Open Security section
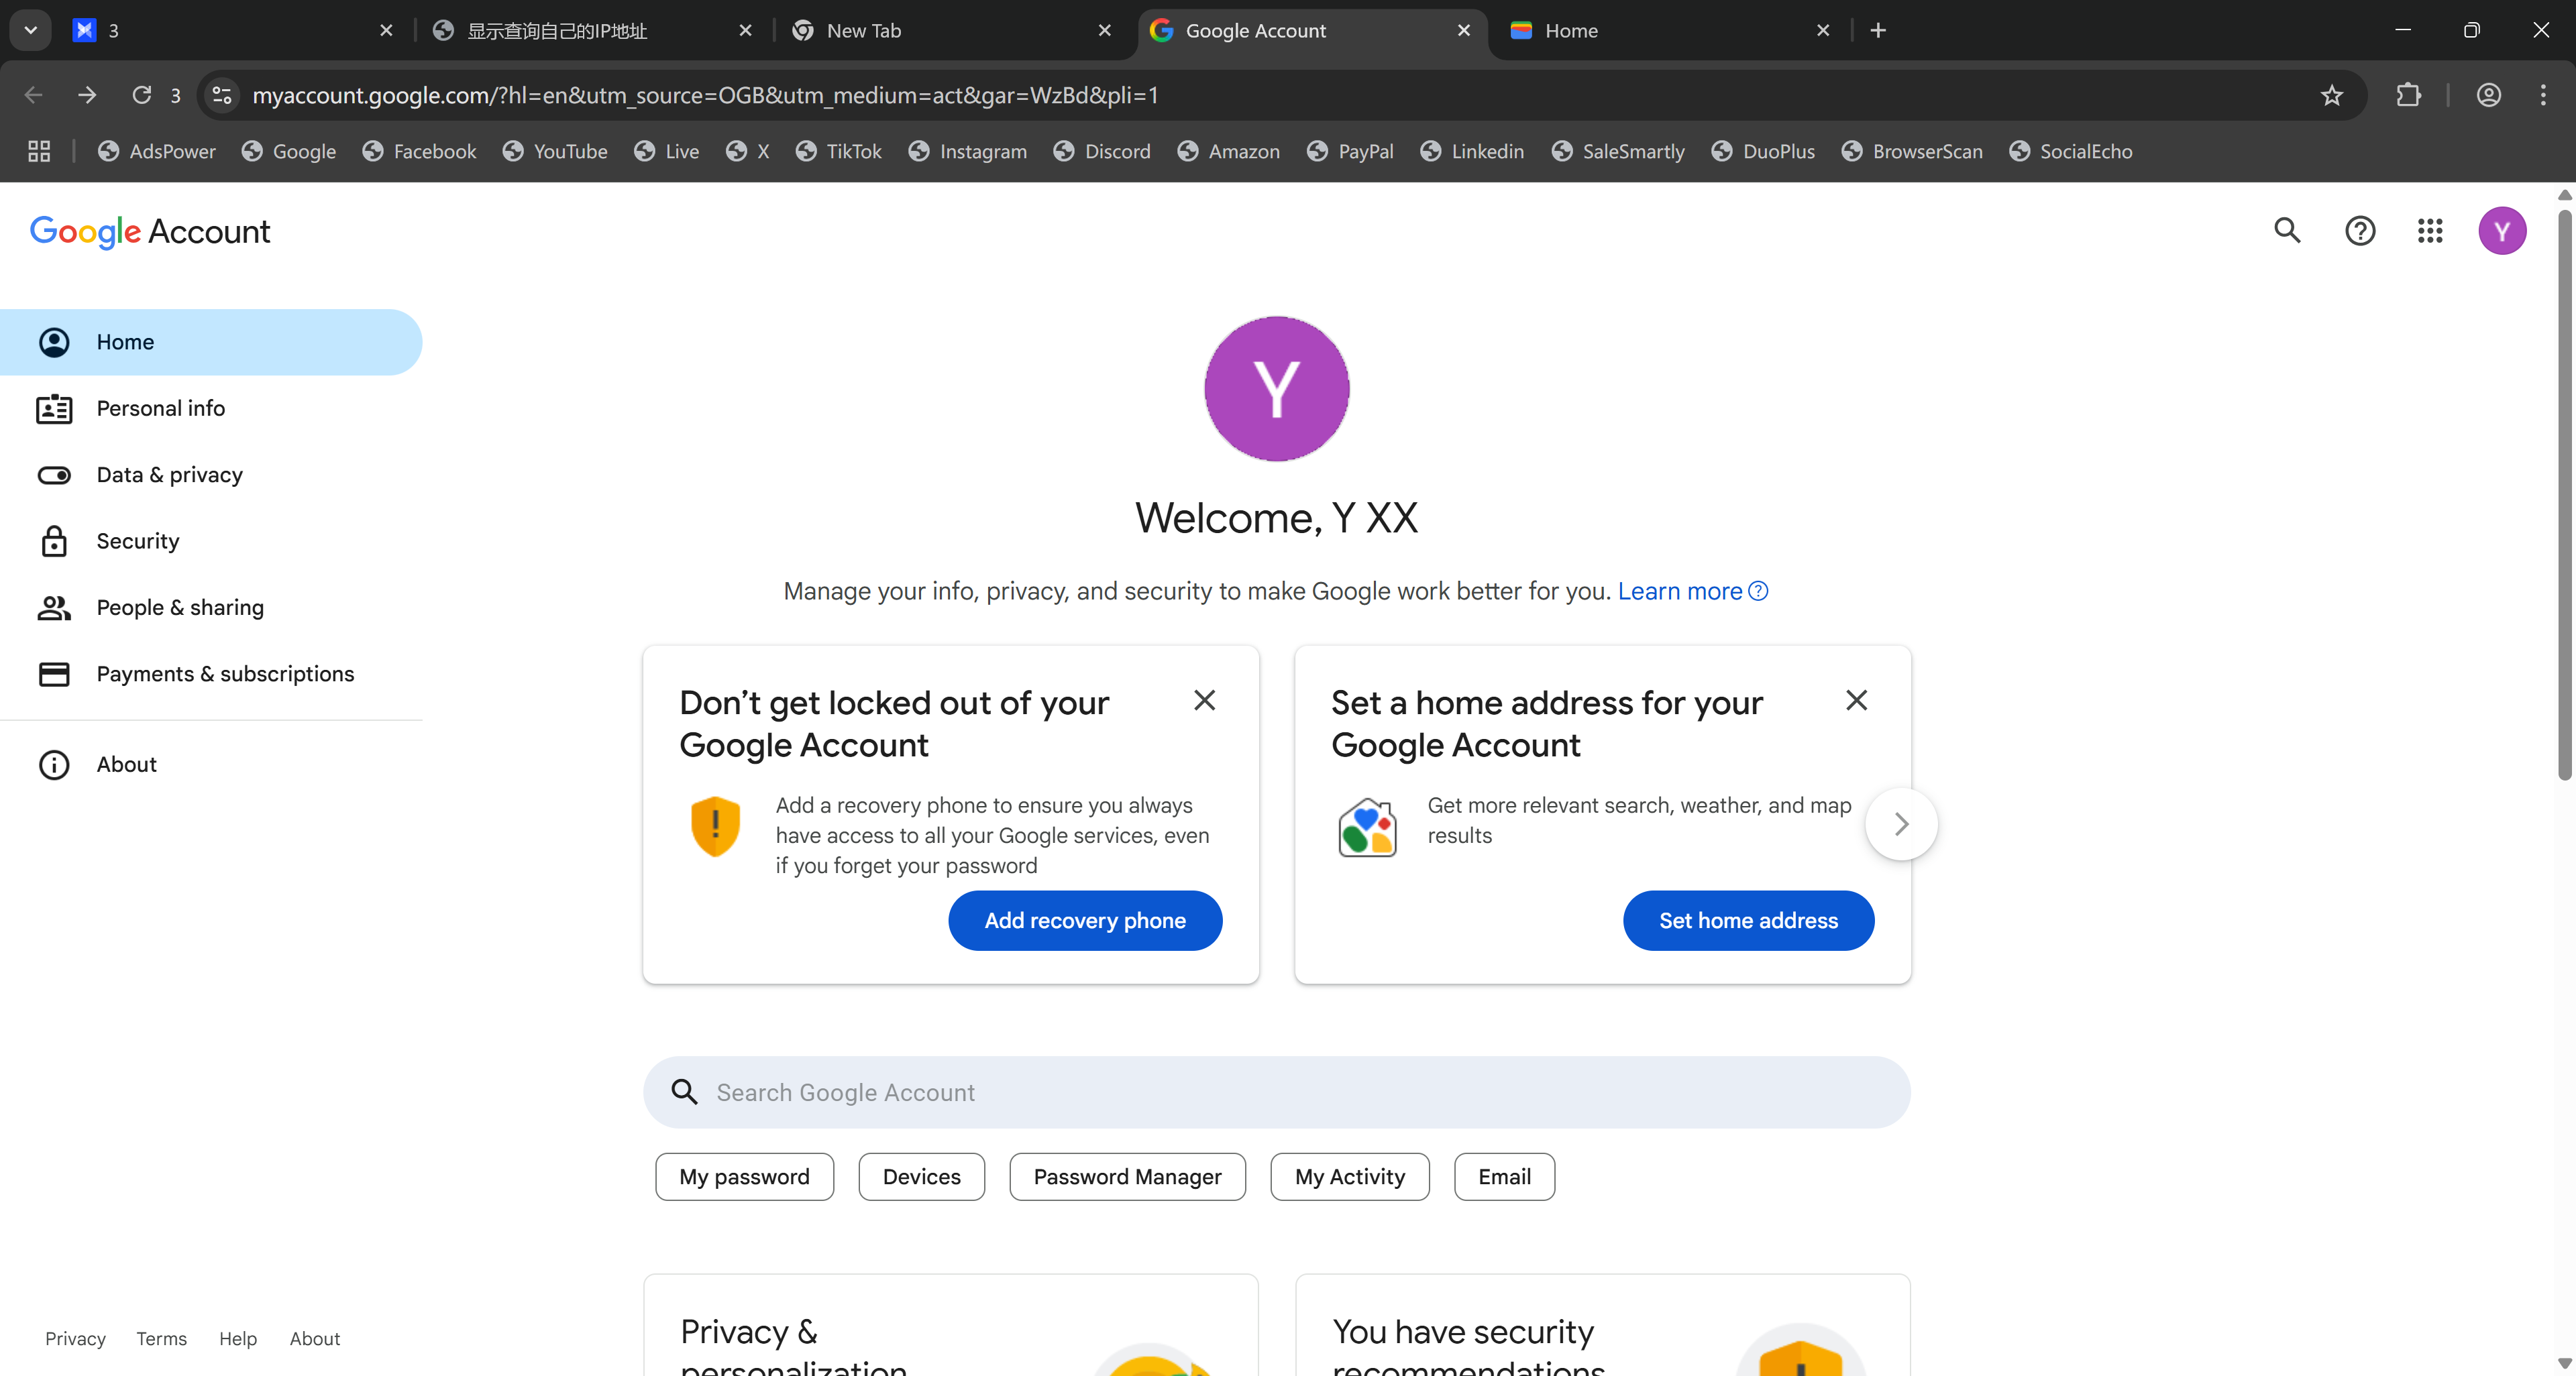The width and height of the screenshot is (2576, 1376). click(211, 540)
